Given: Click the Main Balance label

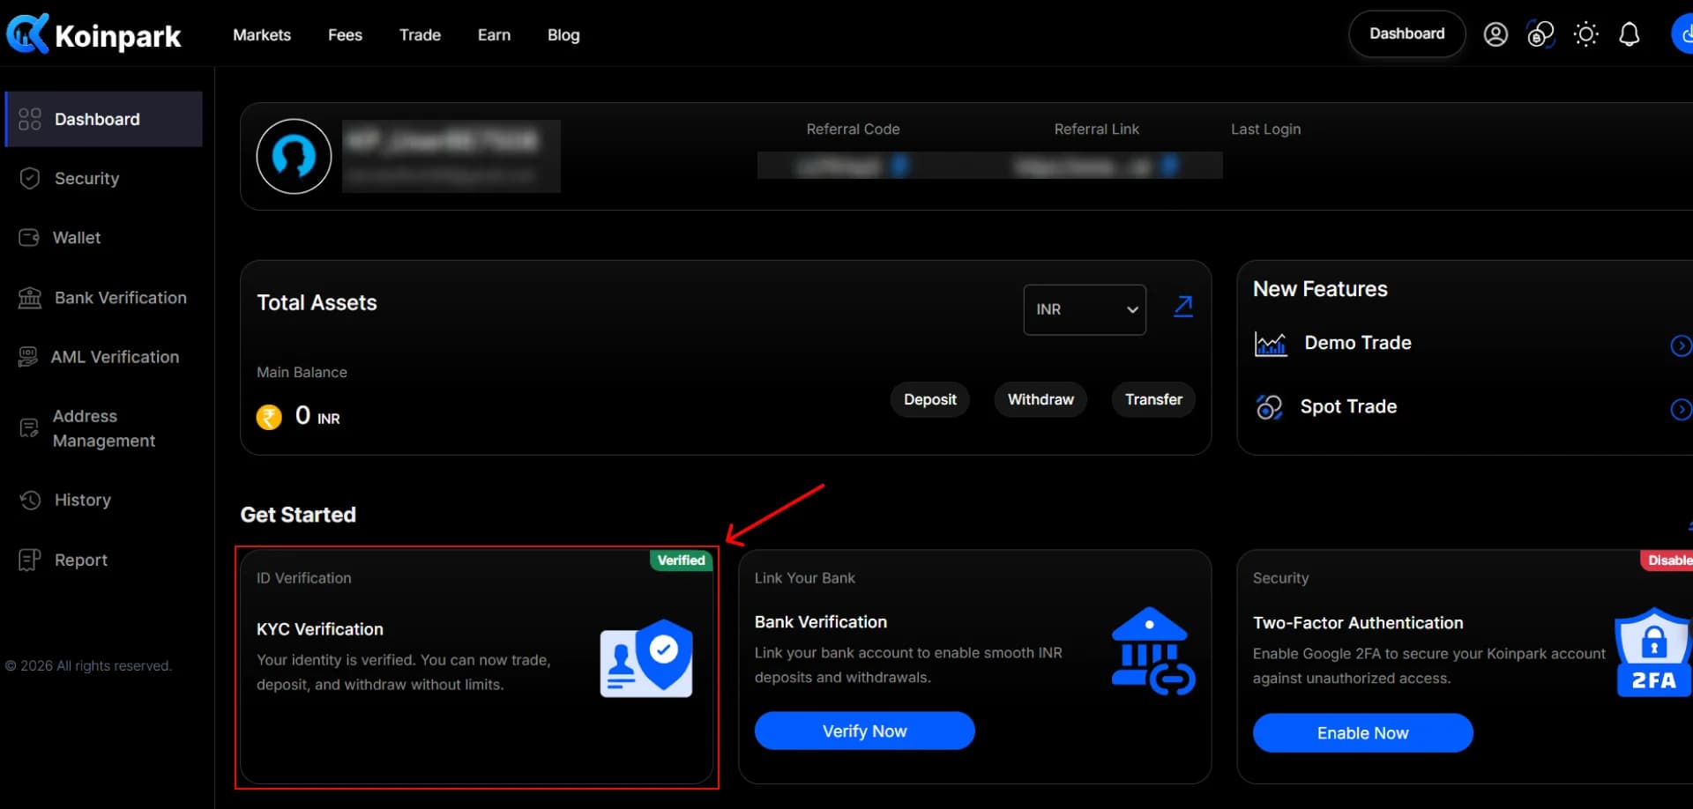Looking at the screenshot, I should tap(302, 373).
